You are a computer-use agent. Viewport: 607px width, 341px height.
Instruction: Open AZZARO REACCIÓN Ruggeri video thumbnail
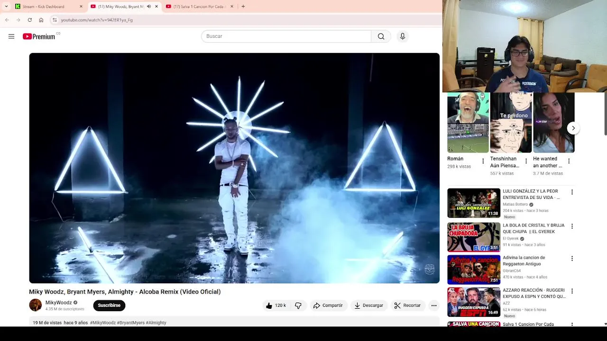474,302
